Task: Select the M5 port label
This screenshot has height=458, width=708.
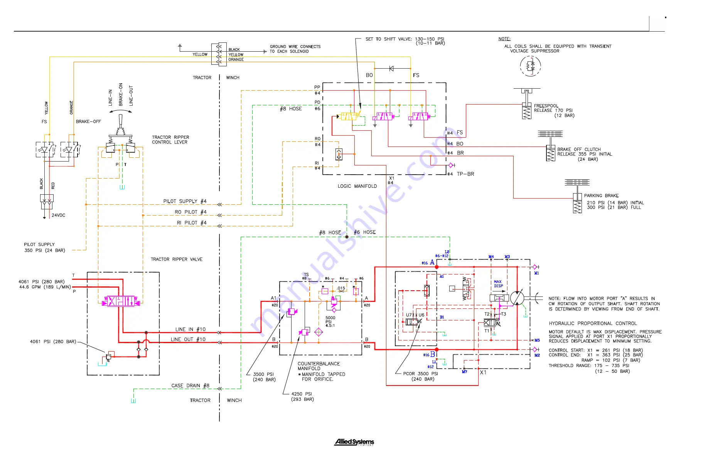Action: [537, 340]
